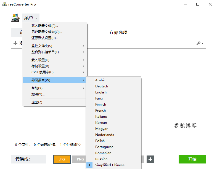Select Korean language option
Screen dimensions: 217x169
point(113,123)
